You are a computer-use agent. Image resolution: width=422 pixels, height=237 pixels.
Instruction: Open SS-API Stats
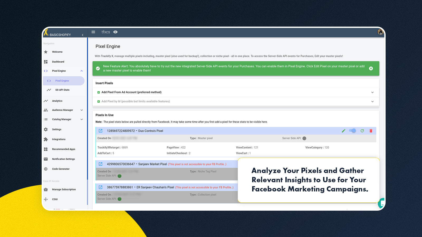(x=63, y=90)
